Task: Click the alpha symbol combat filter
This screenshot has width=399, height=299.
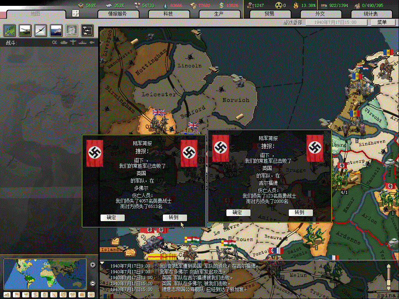Action: point(55,42)
